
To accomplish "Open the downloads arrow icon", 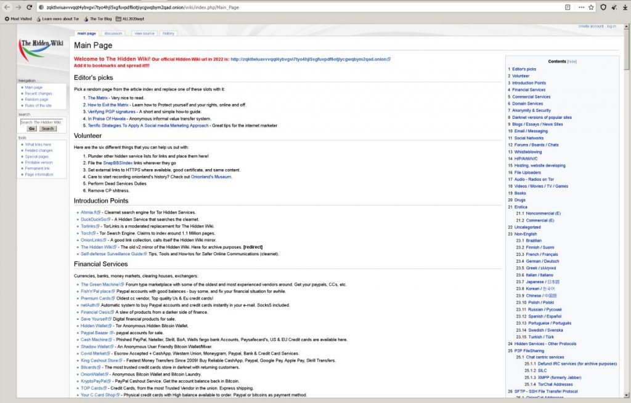I will pos(625,7).
